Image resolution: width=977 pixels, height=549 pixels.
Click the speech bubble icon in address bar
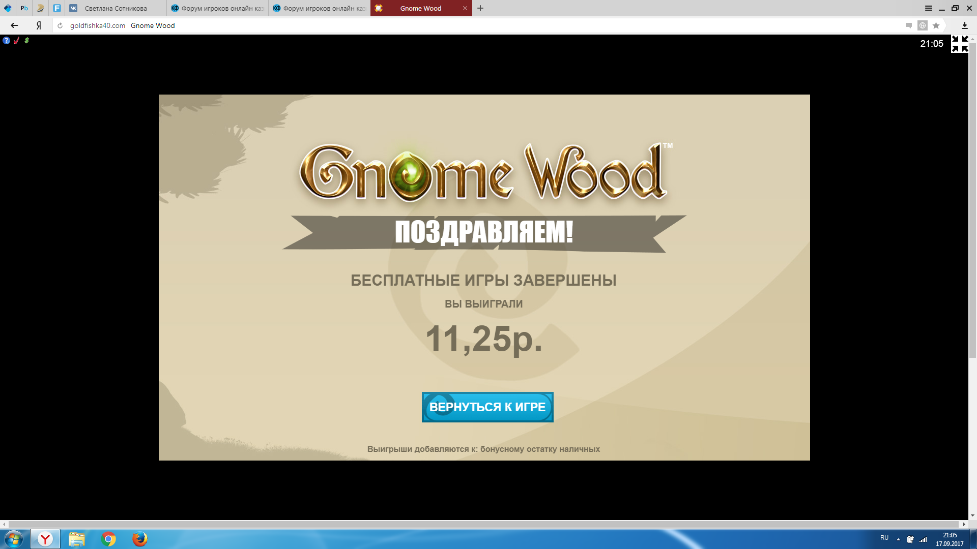(x=909, y=25)
